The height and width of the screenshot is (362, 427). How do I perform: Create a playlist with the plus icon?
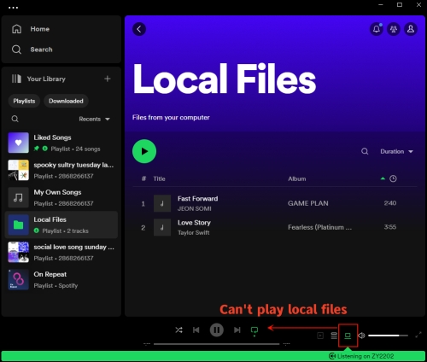108,79
